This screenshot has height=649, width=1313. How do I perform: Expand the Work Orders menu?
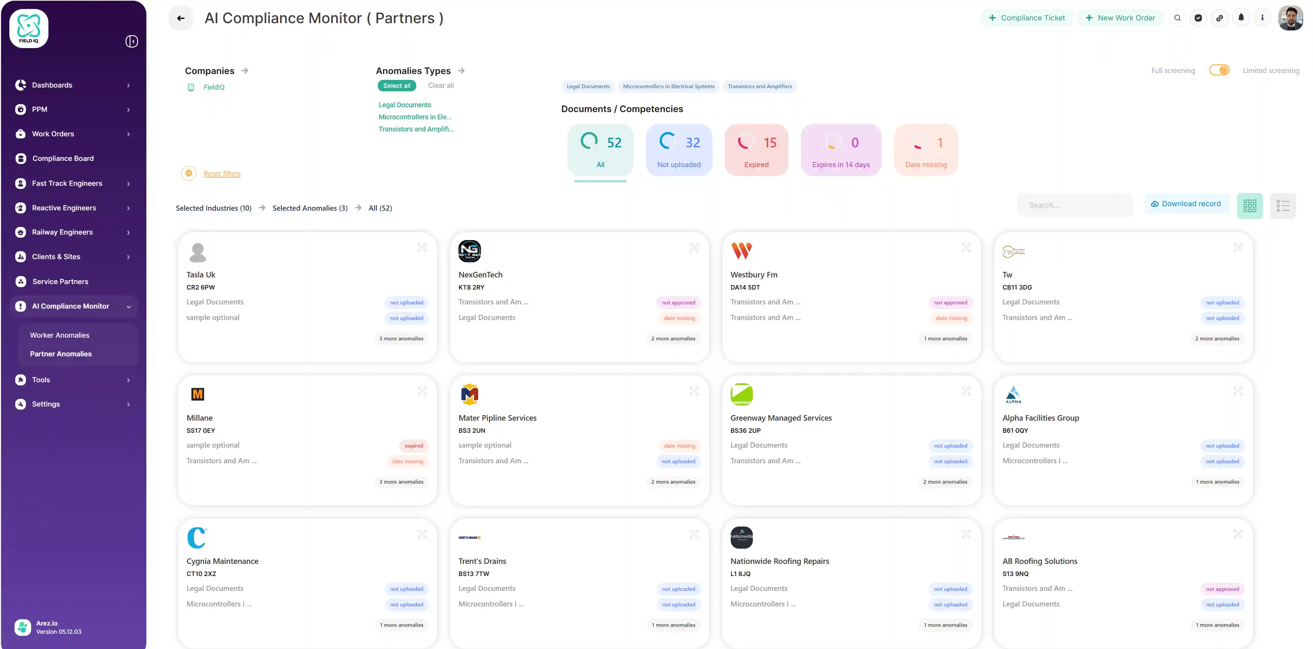(74, 134)
